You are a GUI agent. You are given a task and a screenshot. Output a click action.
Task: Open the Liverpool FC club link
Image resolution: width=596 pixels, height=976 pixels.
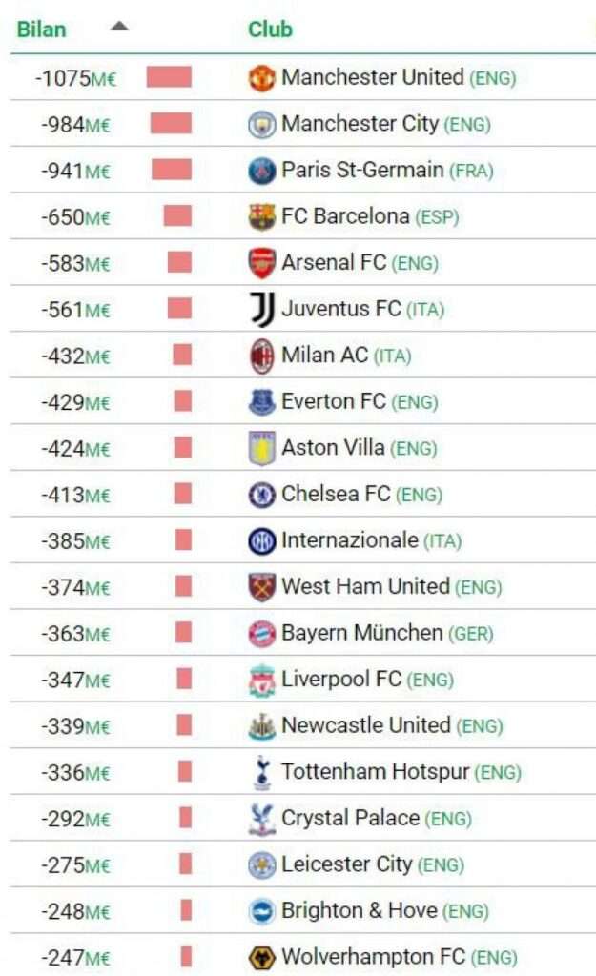(346, 679)
